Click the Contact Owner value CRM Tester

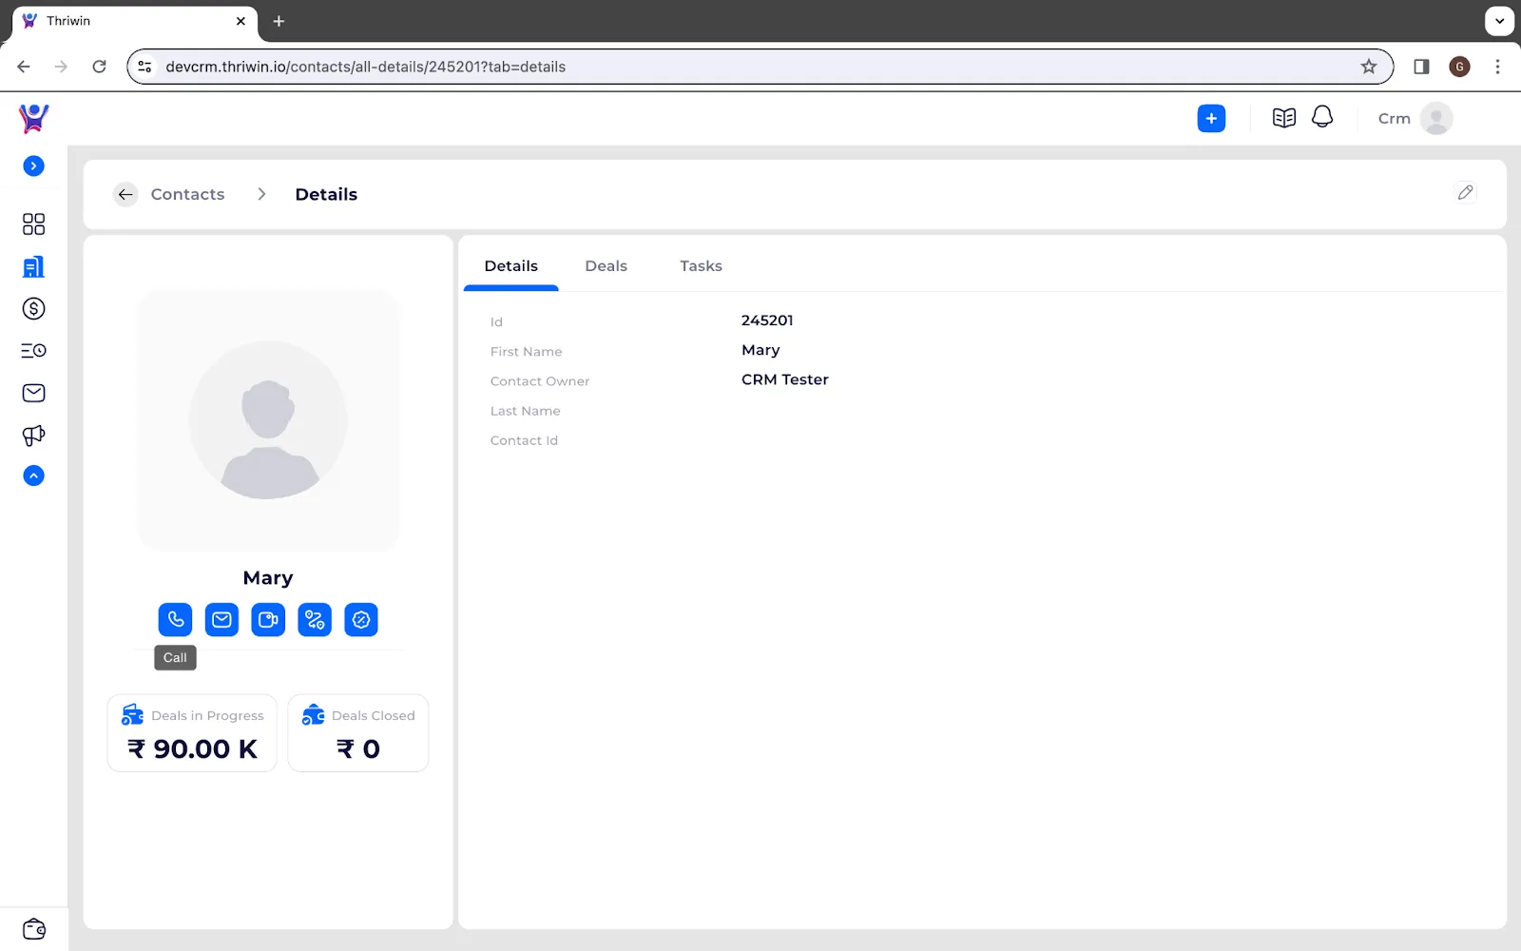[x=785, y=379]
